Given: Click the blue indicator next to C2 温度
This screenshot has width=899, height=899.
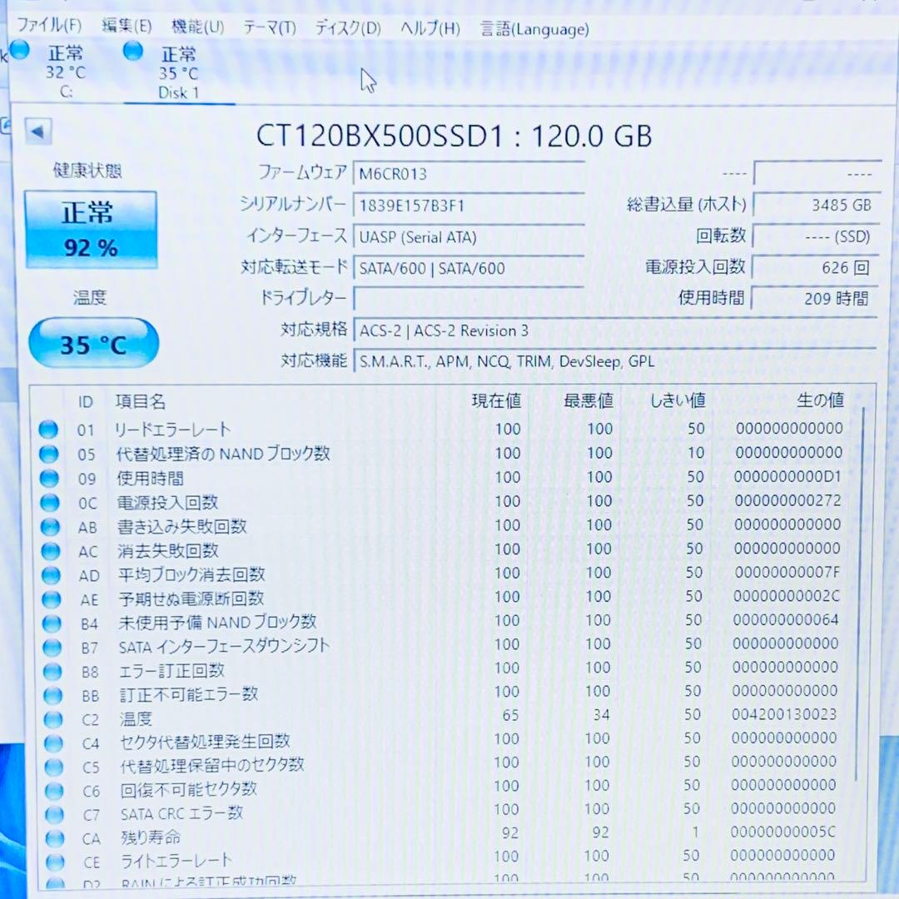Looking at the screenshot, I should point(50,717).
